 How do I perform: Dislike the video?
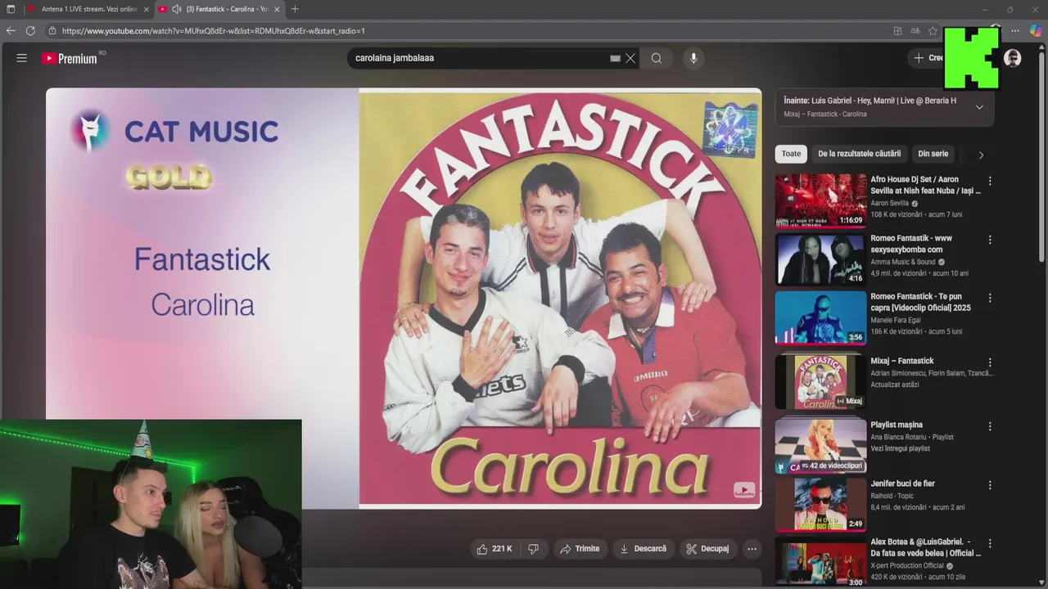coord(533,549)
